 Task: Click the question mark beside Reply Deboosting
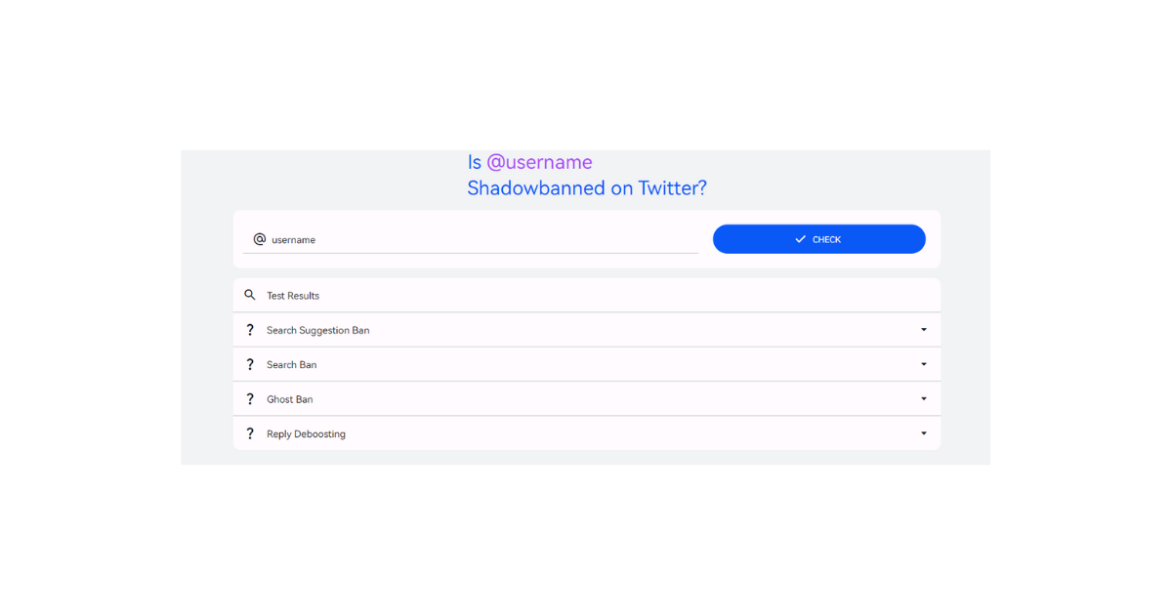[x=250, y=433]
